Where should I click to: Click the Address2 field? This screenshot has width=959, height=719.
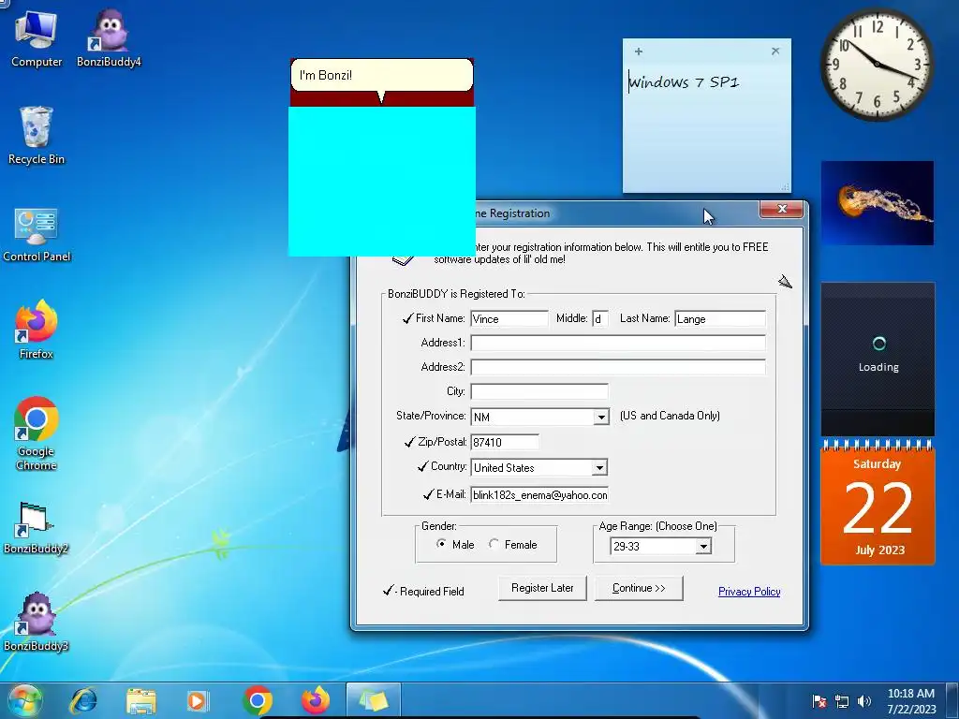618,367
